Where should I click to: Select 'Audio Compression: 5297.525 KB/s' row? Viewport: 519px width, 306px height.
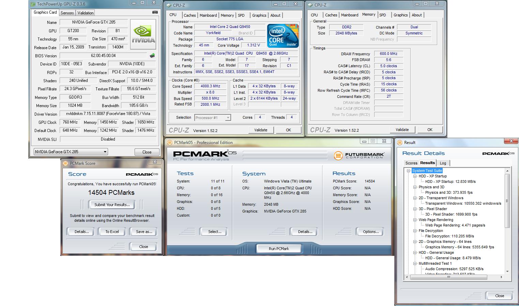pyautogui.click(x=454, y=269)
